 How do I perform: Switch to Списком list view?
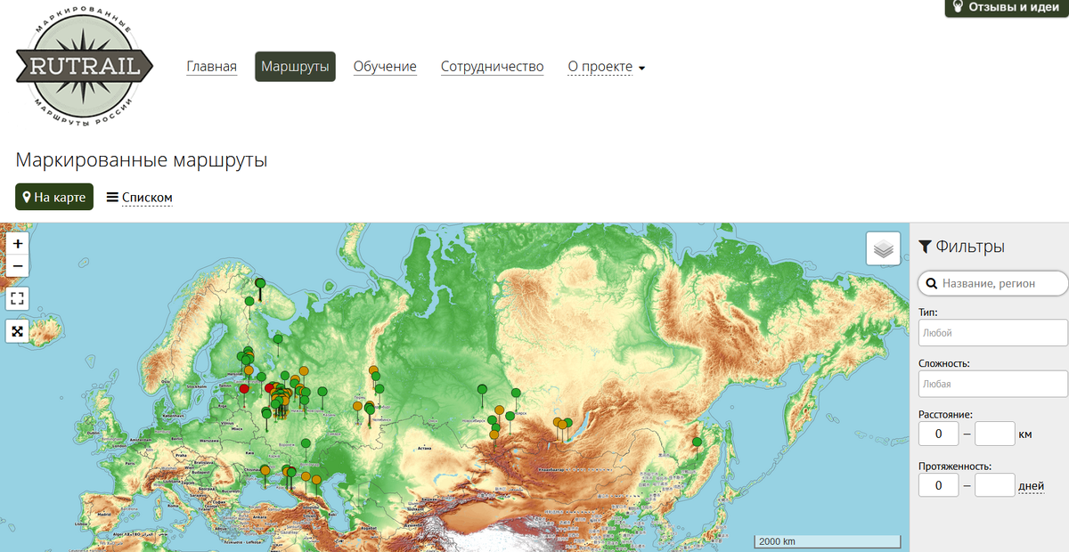tap(140, 198)
